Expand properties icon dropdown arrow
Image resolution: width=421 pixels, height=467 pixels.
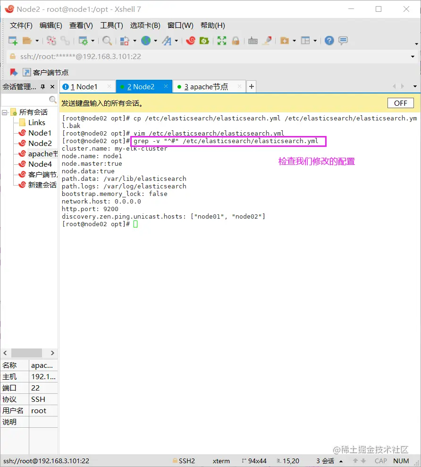point(93,41)
